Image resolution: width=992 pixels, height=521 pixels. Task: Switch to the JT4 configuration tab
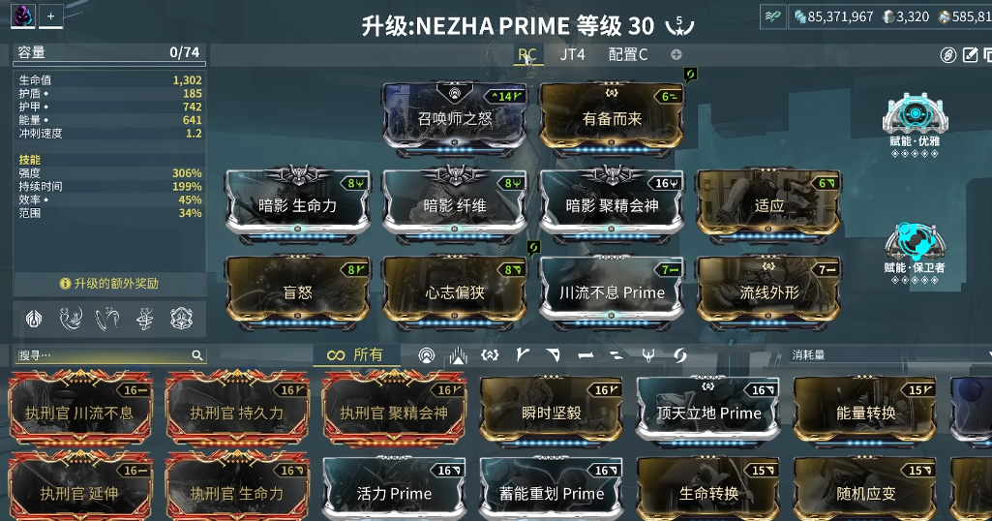tap(572, 55)
